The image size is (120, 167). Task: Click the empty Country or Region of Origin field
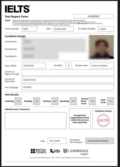point(68,73)
